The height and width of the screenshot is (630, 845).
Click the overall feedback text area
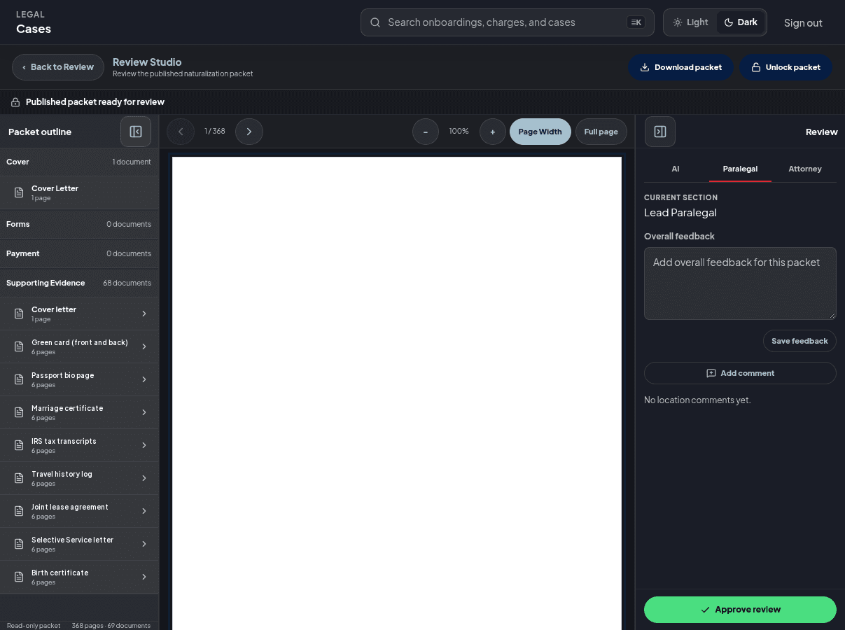pyautogui.click(x=740, y=283)
